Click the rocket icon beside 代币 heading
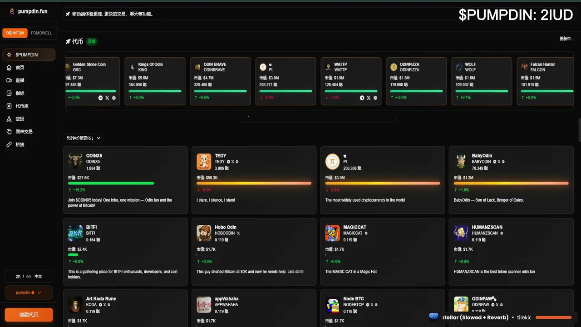 pyautogui.click(x=68, y=41)
